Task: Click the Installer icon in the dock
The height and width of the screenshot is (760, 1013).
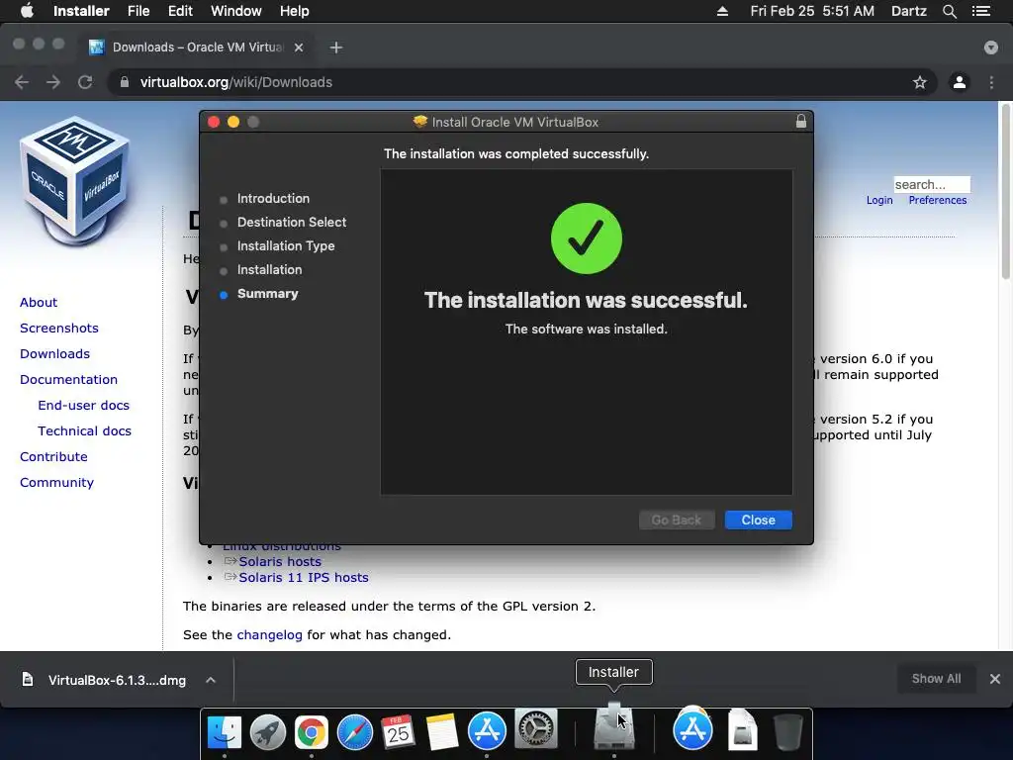Action: click(613, 727)
